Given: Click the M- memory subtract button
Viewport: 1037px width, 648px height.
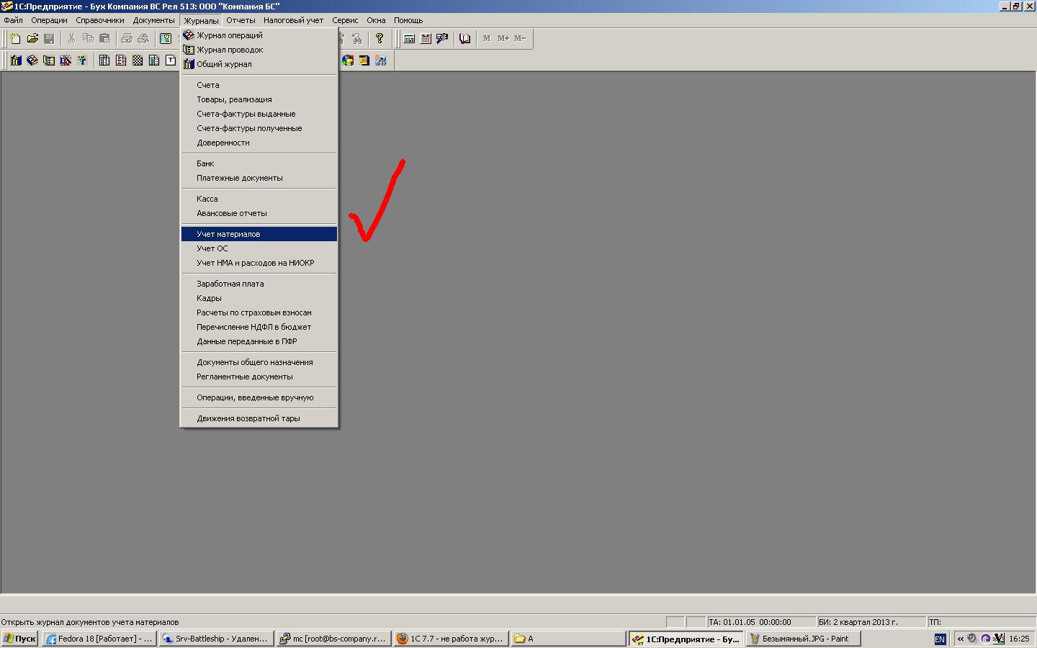Looking at the screenshot, I should coord(520,39).
